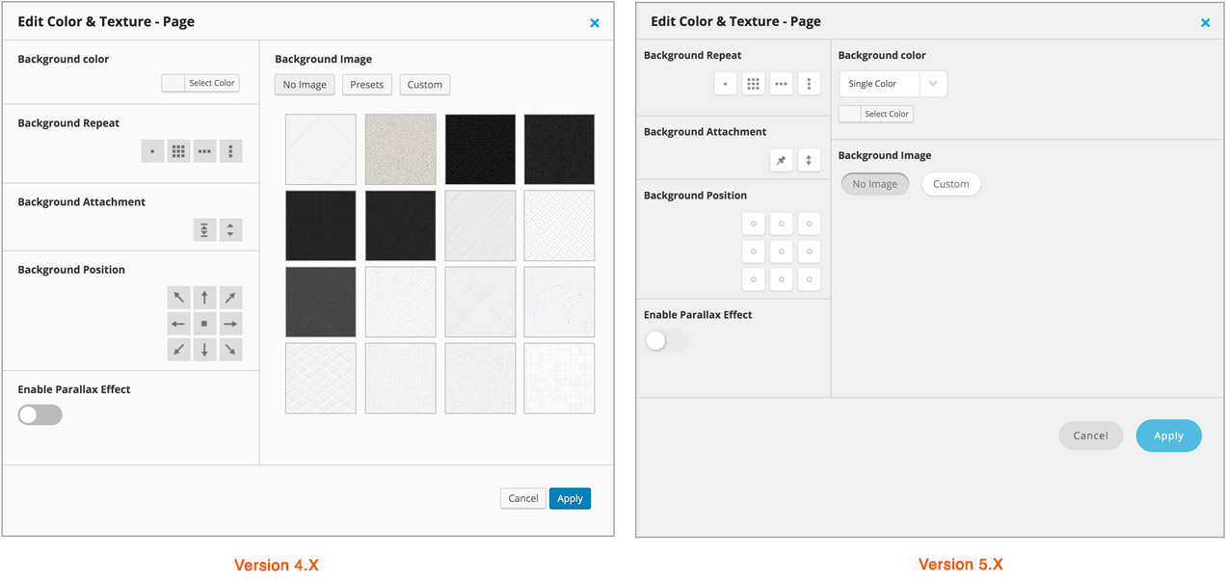Pick second dark texture in second row
The height and width of the screenshot is (582, 1227).
coord(400,225)
